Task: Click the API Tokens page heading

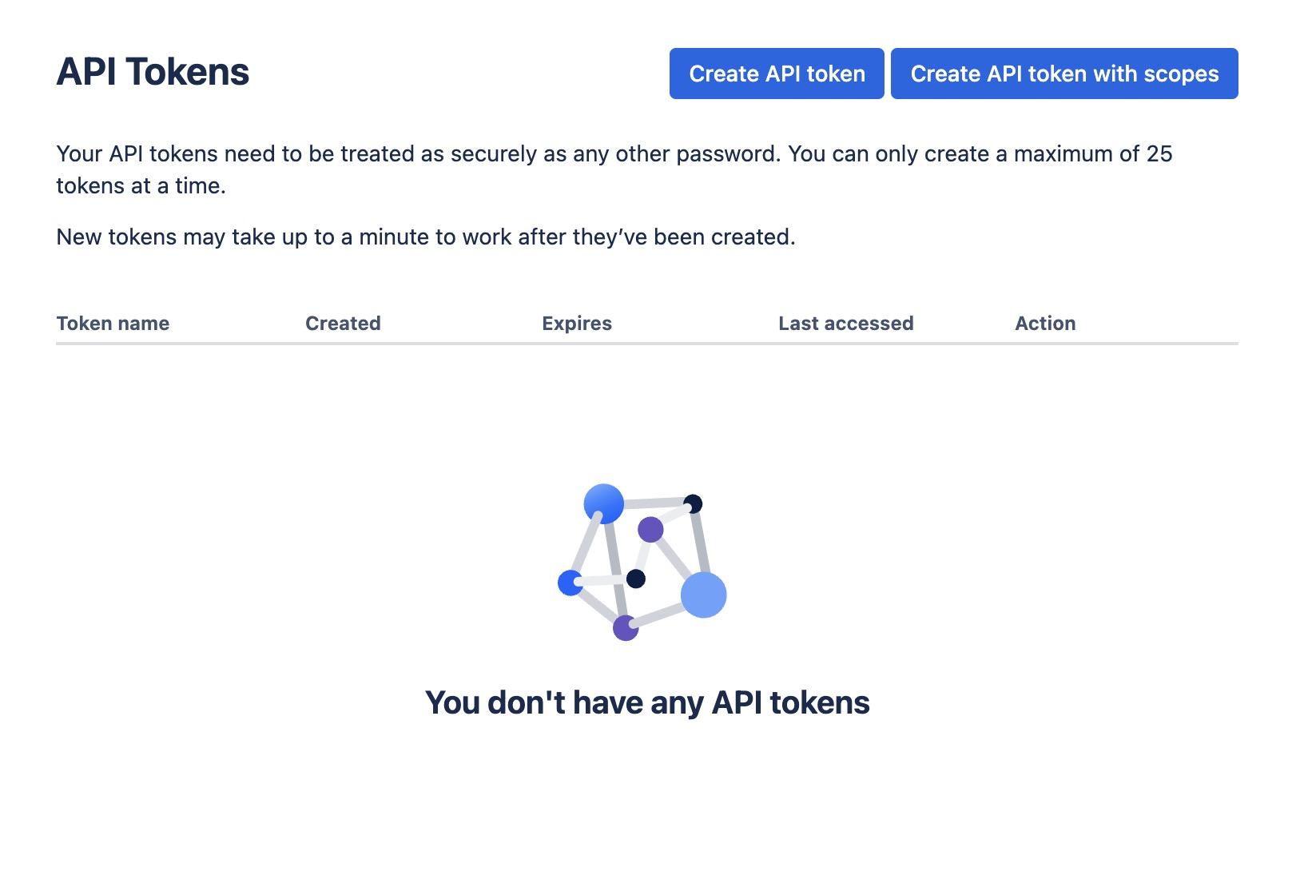Action: [153, 72]
